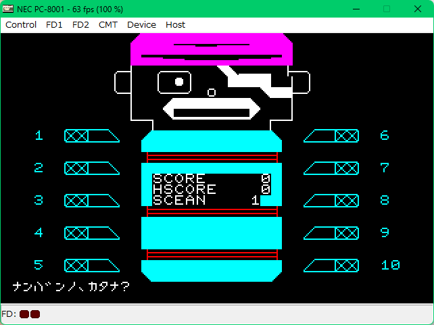Open the Device menu

141,25
